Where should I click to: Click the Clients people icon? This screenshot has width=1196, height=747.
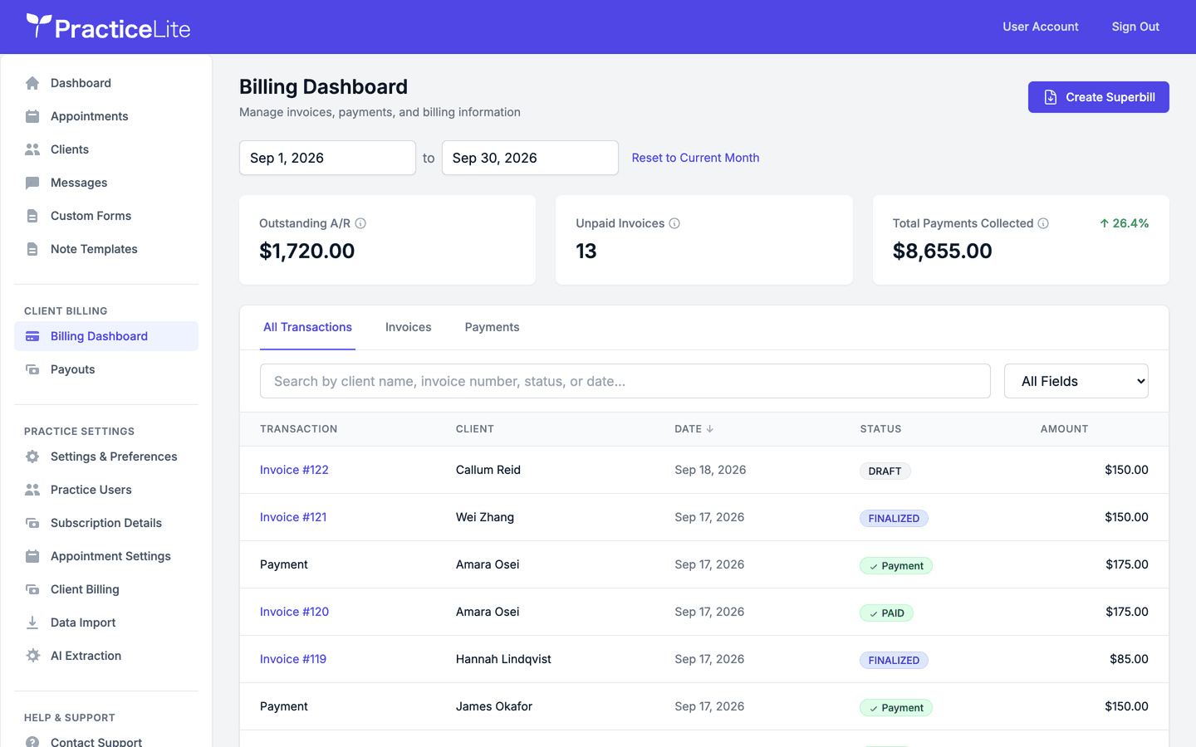pyautogui.click(x=32, y=149)
